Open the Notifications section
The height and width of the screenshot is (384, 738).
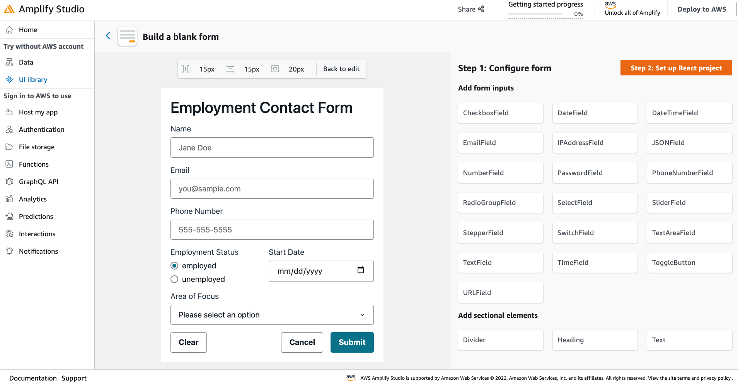(39, 251)
